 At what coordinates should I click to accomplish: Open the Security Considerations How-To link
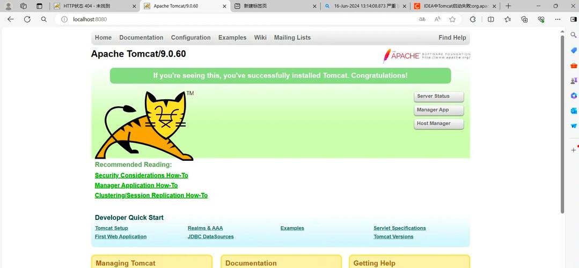pos(141,175)
